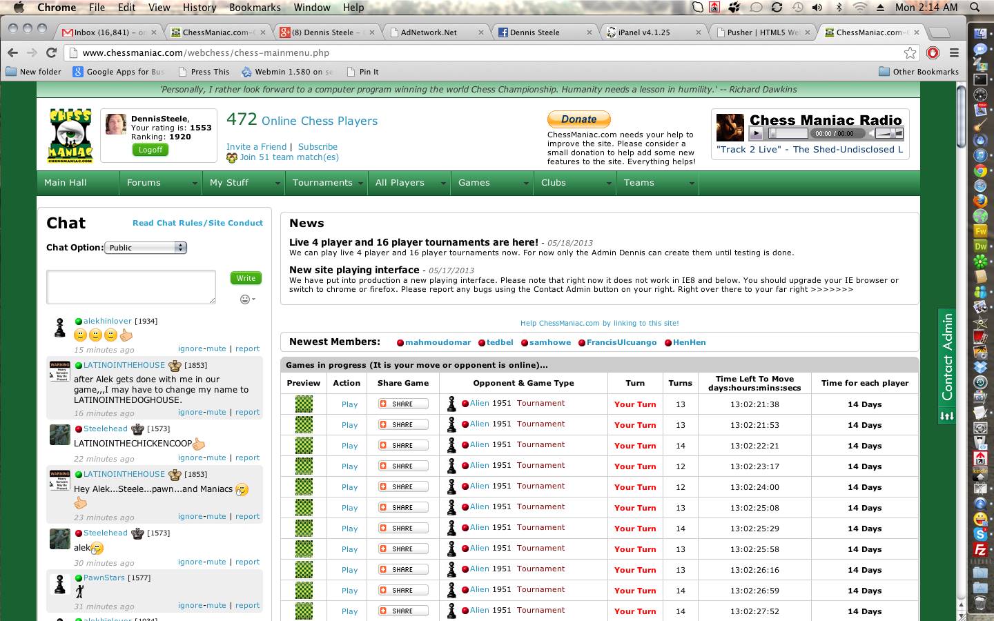Screen dimensions: 994x621
Task: Open the Main Hall navigation item
Action: tap(66, 183)
